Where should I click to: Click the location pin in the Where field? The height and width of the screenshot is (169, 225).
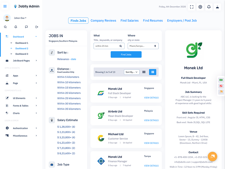point(155,46)
